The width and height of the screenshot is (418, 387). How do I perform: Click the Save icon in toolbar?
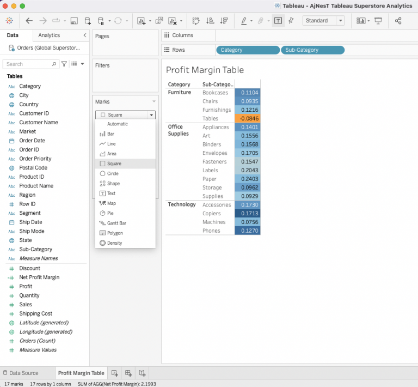73,21
